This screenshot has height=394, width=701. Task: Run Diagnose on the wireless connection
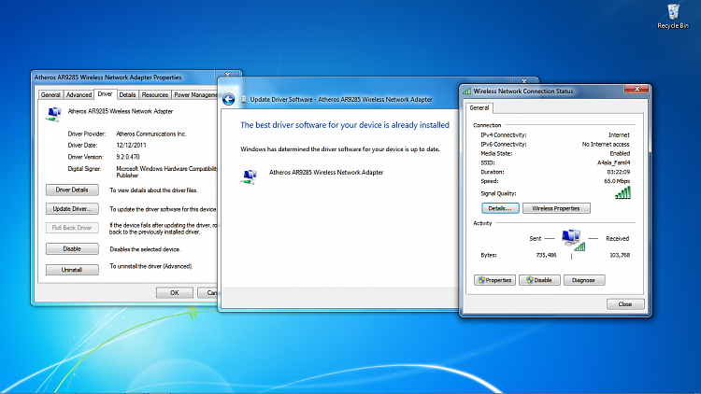coord(584,280)
